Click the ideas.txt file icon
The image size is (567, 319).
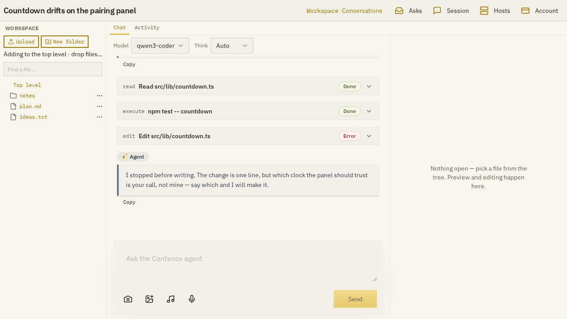(13, 117)
